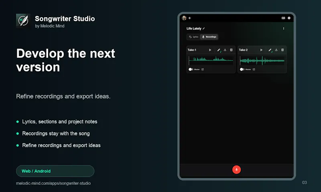The height and width of the screenshot is (192, 321).
Task: Seek within the Take-1 waveform
Action: 211,61
